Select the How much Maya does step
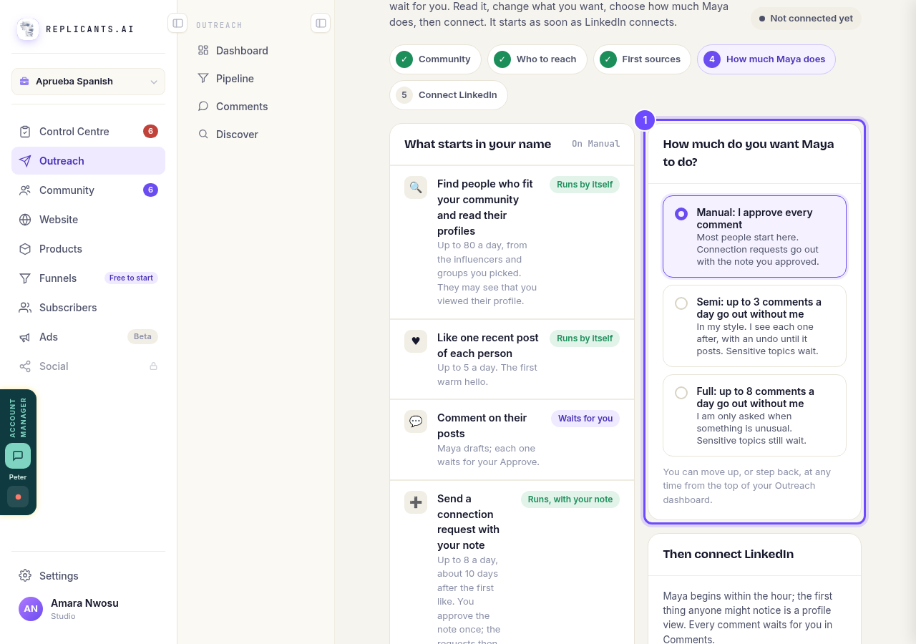The image size is (916, 644). click(x=766, y=59)
